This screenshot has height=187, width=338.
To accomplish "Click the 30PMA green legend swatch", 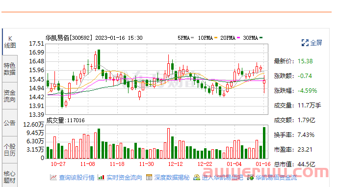I will (261, 38).
